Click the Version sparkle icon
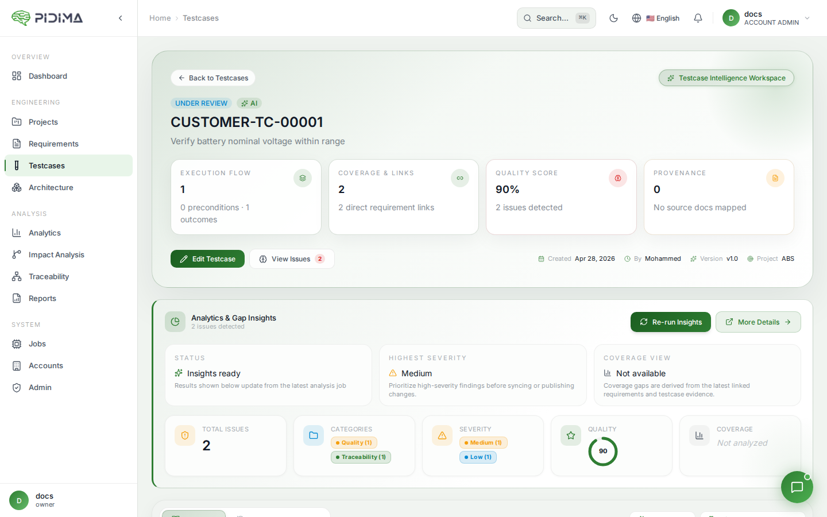 pyautogui.click(x=693, y=259)
